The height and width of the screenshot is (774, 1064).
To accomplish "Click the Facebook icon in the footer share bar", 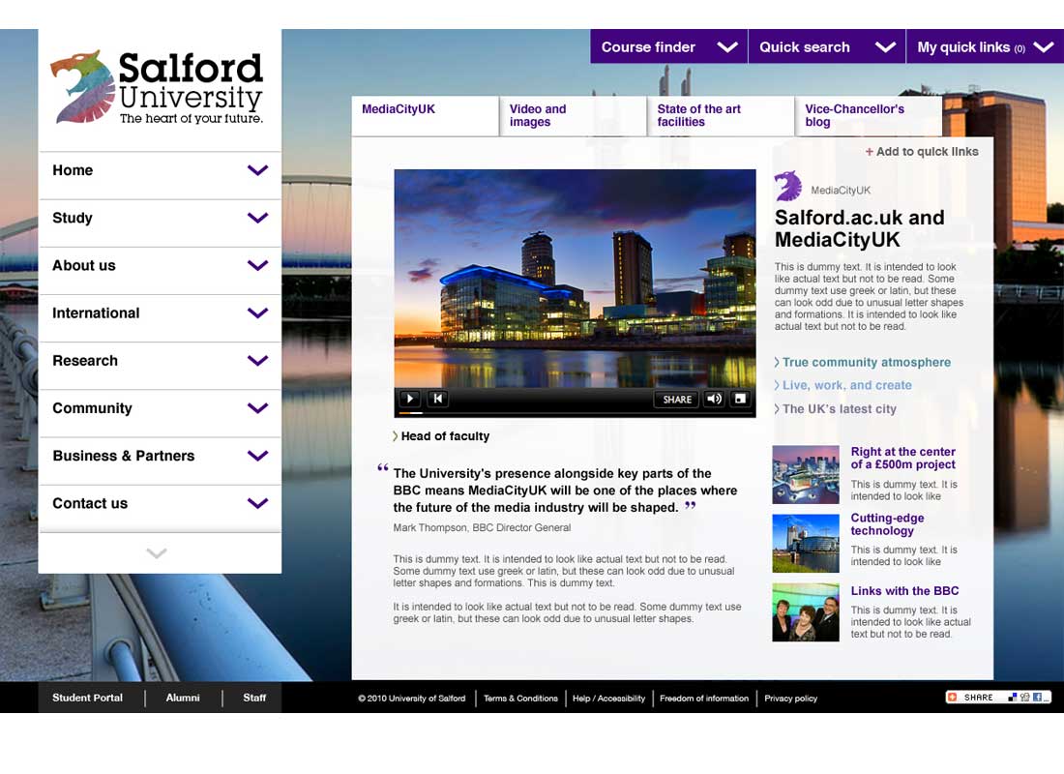I will tap(1037, 698).
